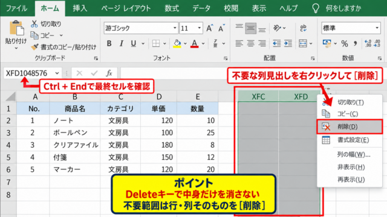Choose Format Cells (書式設定) in context menu
387x217 pixels.
click(350, 140)
